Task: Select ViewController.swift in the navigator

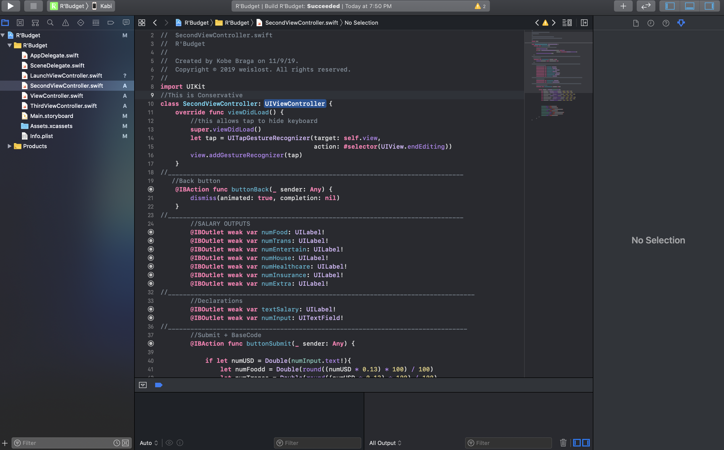Action: click(x=57, y=95)
